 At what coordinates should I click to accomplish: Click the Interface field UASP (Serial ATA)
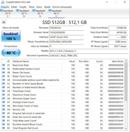[x=66, y=37]
